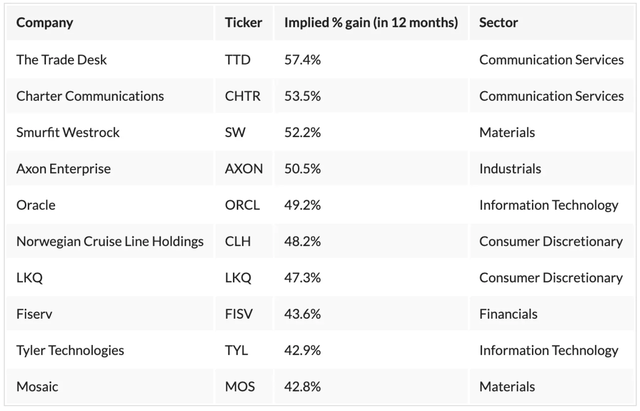Select Charter Communications company cell
This screenshot has width=640, height=411.
90,96
